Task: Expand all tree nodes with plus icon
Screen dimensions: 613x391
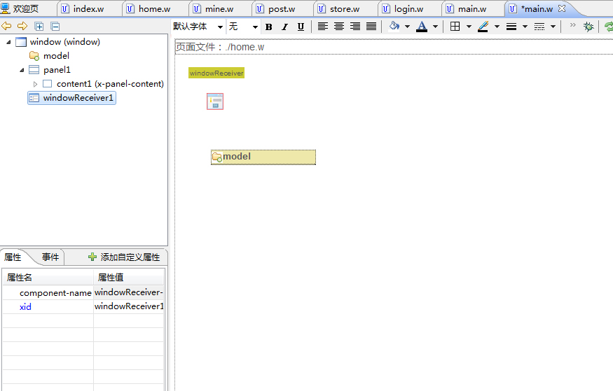Action: pyautogui.click(x=39, y=27)
